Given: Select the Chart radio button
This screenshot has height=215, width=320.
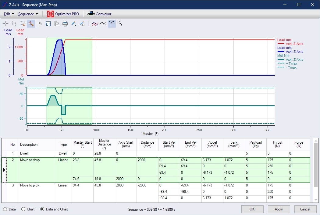Looking at the screenshot, I should point(23,209).
